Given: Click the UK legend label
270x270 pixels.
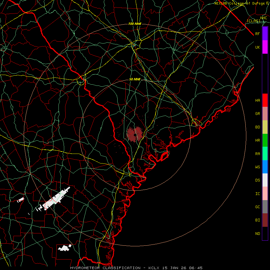Looking at the screenshot, I should [258, 47].
